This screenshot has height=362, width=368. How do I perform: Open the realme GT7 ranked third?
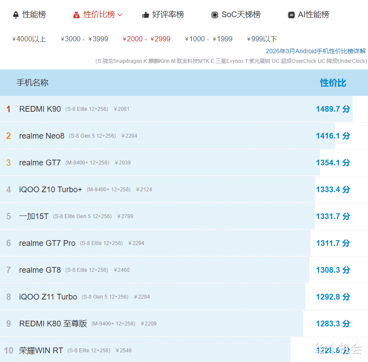coord(40,162)
